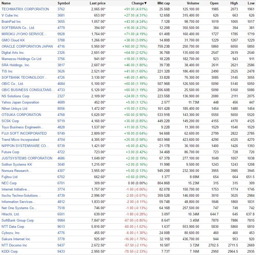Screen dimensions: 256x255
Task: Open OBIC BUSINESS CONSULTANS link
Action: point(28,90)
